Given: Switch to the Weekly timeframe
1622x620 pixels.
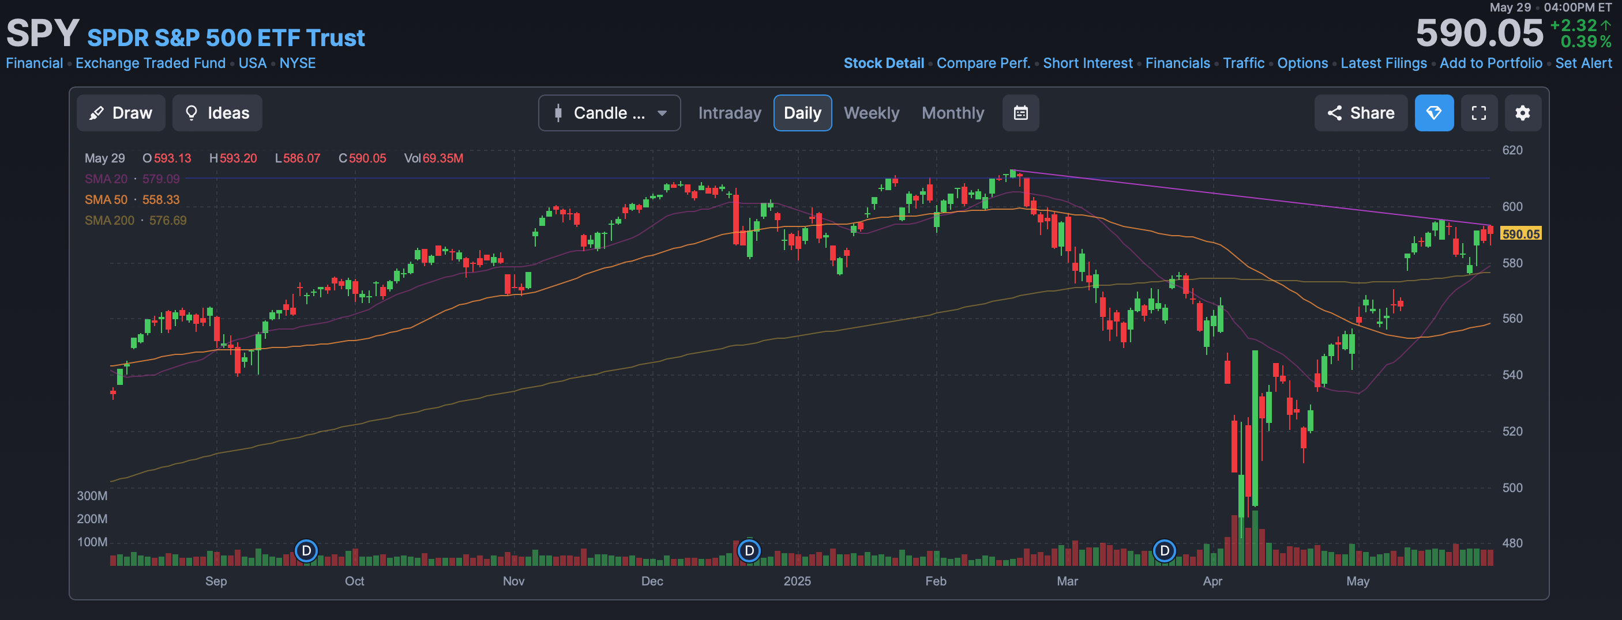Looking at the screenshot, I should (872, 113).
